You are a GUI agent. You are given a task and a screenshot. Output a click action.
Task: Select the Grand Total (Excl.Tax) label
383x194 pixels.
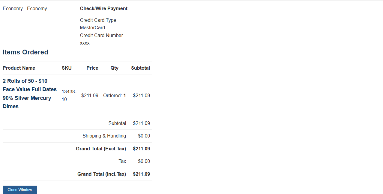101,149
